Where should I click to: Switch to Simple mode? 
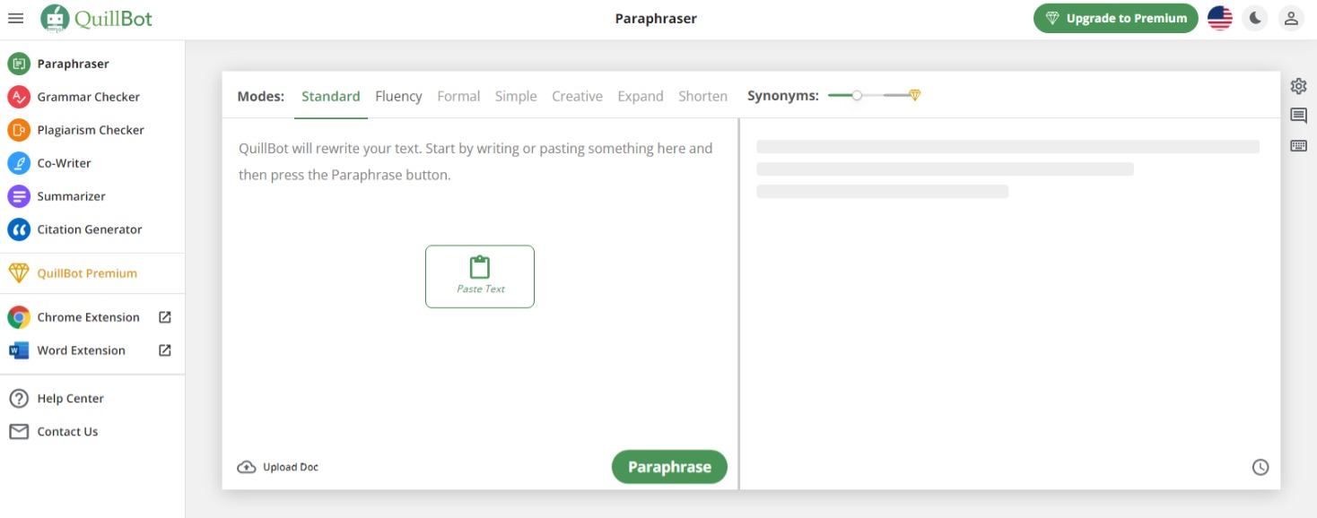coord(516,96)
